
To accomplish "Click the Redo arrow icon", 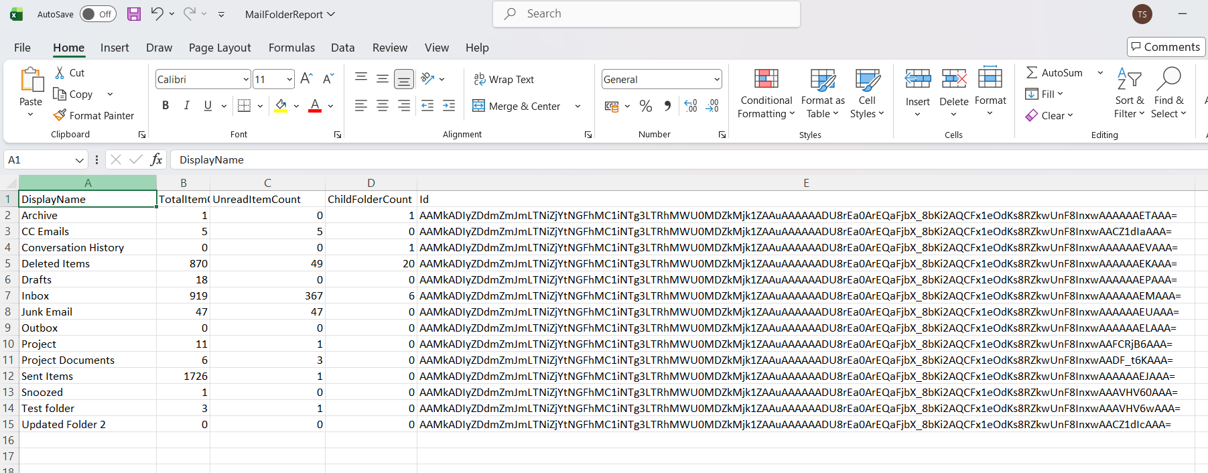I will click(x=190, y=13).
